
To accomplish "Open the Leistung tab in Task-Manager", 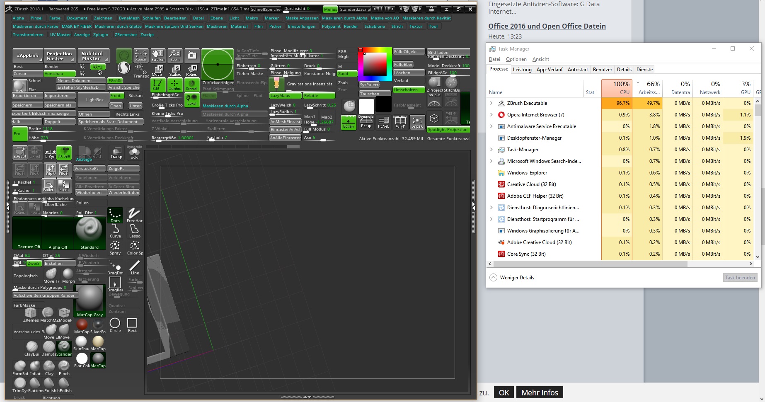I will click(x=522, y=70).
